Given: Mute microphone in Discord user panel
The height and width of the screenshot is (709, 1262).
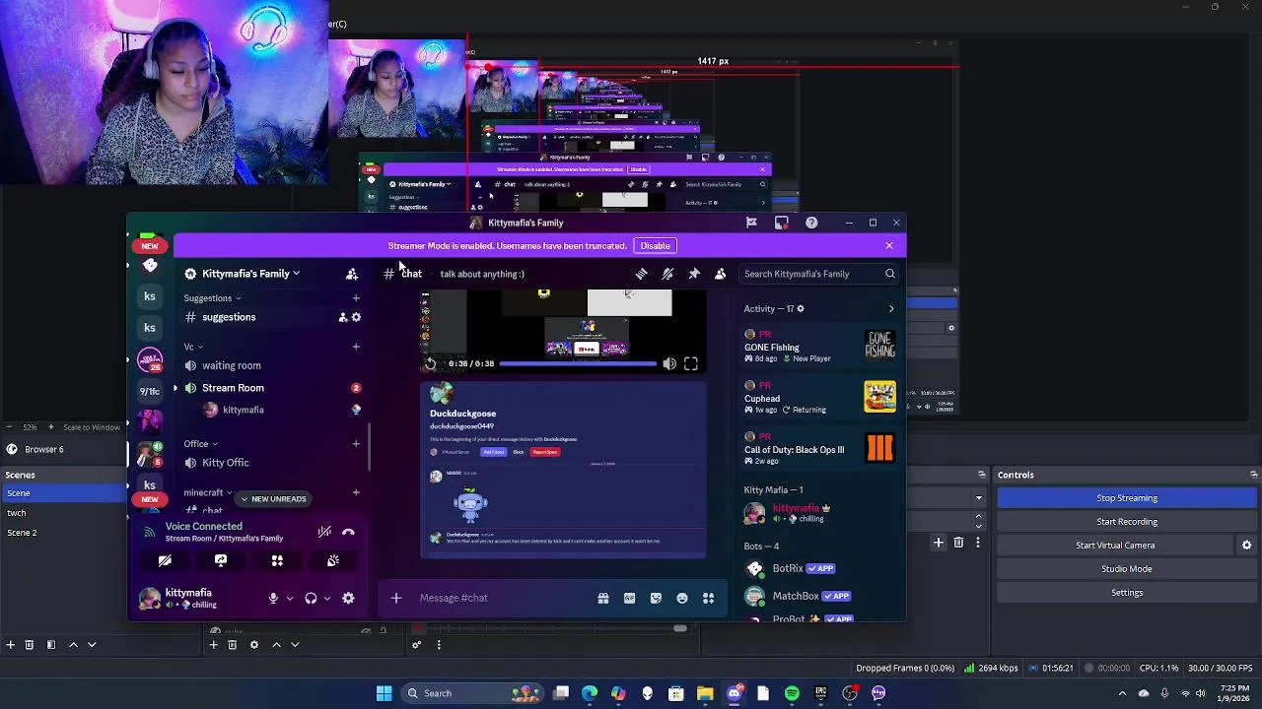Looking at the screenshot, I should pyautogui.click(x=273, y=598).
